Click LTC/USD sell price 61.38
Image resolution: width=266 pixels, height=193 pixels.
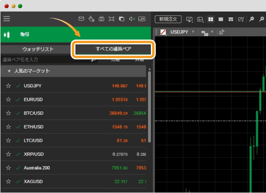[122, 141]
